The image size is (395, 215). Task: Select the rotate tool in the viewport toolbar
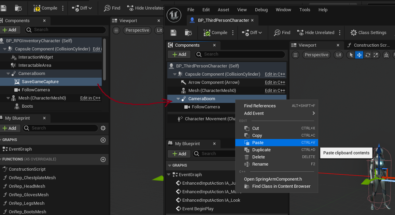(368, 55)
